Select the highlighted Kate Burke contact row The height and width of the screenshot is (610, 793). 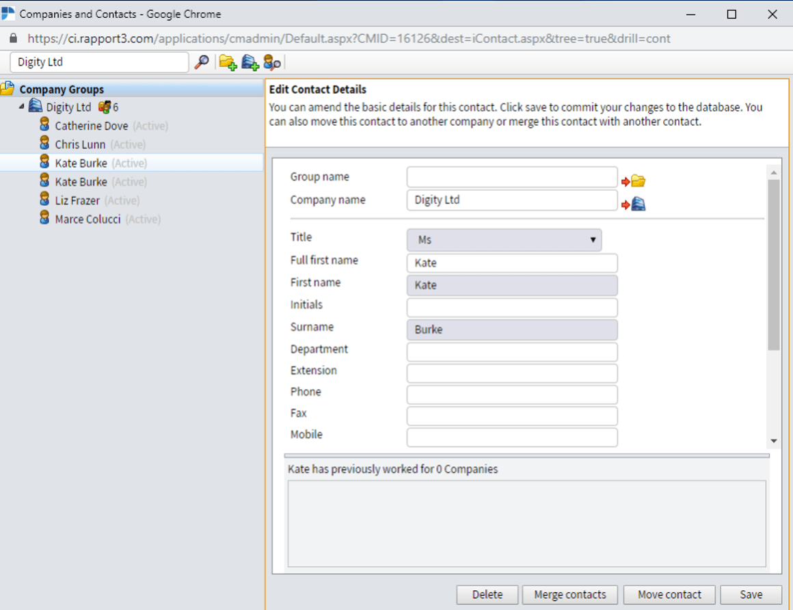coord(131,163)
